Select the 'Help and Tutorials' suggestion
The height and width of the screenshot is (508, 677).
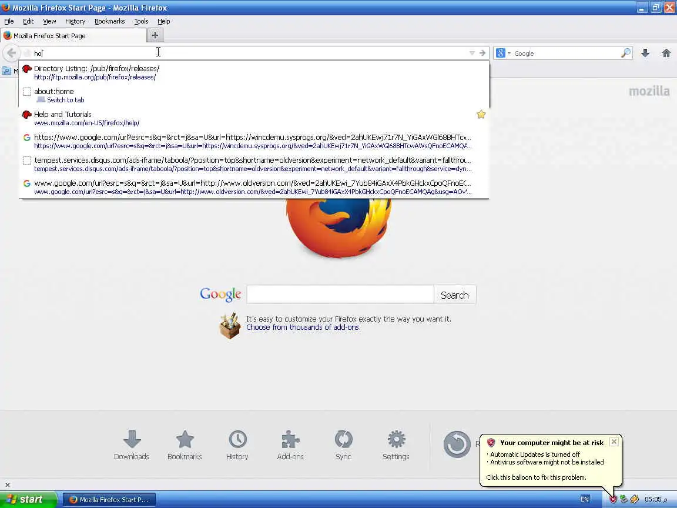coord(254,118)
